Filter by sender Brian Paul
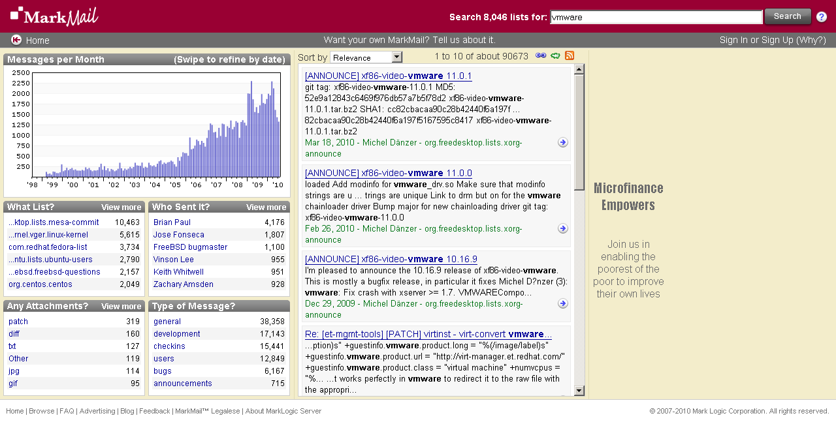The height and width of the screenshot is (422, 836). 172,222
